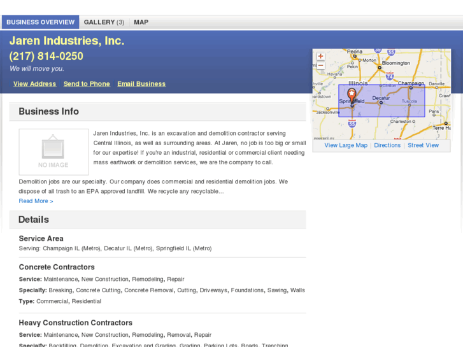Click the Email Business link
Viewport: 463px width, 347px height.
[x=141, y=84]
